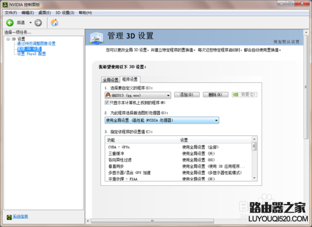This screenshot has width=312, height=227.
Task: Click the 管理 3D 设置 header icon
Action: (x=96, y=37)
